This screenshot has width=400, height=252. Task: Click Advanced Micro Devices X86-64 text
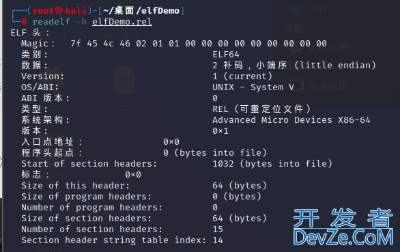tap(291, 120)
